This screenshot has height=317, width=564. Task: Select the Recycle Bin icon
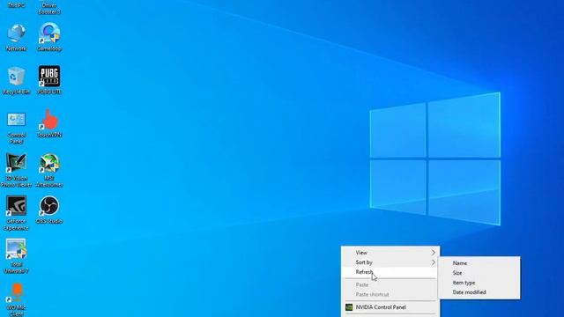(16, 80)
